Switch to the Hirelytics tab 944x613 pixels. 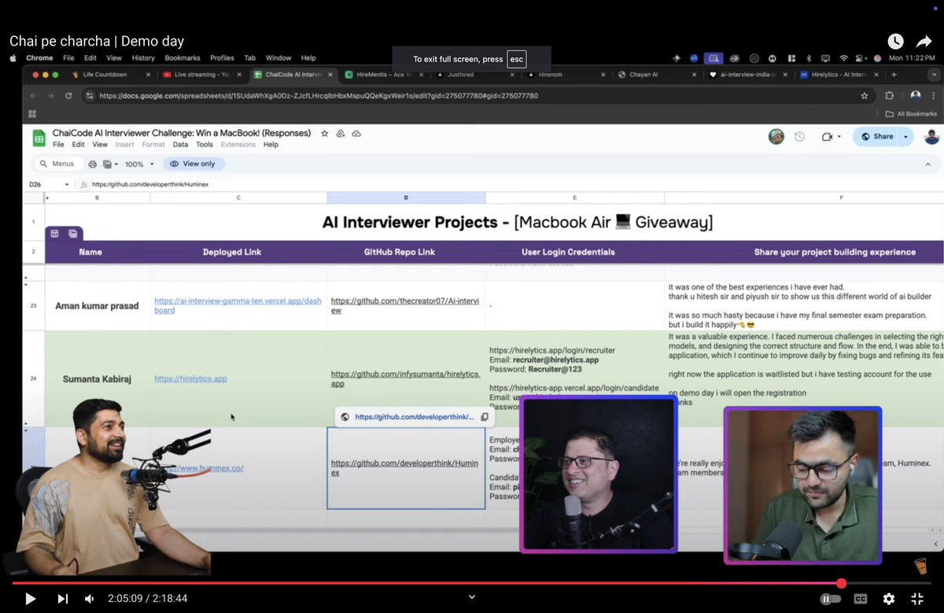point(838,75)
